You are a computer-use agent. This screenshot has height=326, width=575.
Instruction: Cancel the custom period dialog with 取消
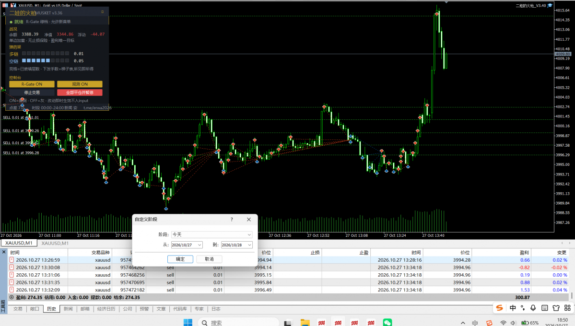click(209, 259)
